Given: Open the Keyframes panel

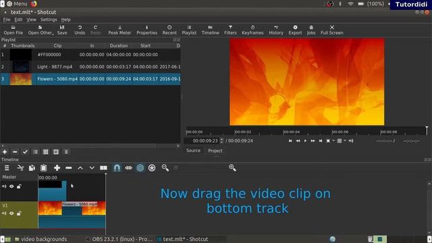Looking at the screenshot, I should click(252, 30).
